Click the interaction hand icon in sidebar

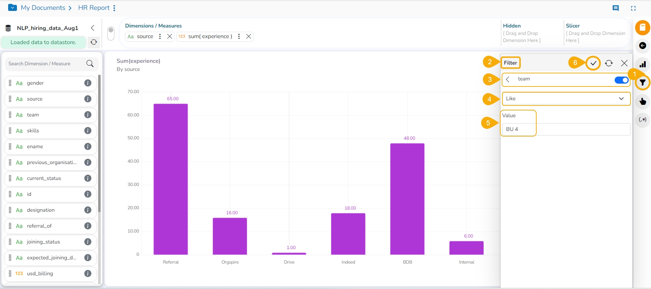point(643,102)
